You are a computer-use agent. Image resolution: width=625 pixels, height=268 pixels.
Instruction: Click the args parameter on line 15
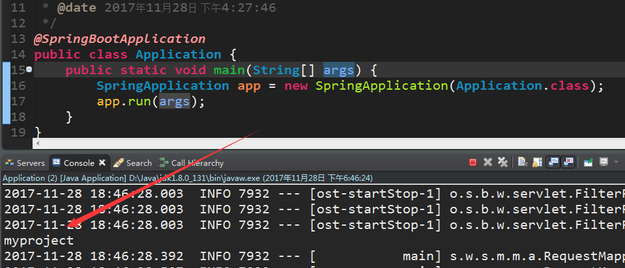338,70
